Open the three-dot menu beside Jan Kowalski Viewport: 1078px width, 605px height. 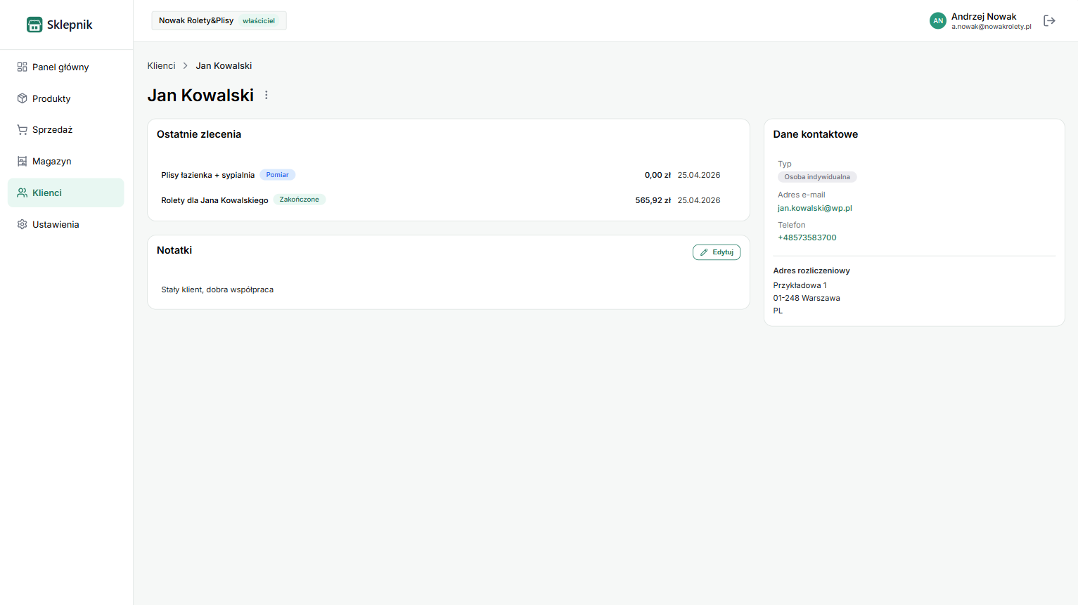coord(267,95)
